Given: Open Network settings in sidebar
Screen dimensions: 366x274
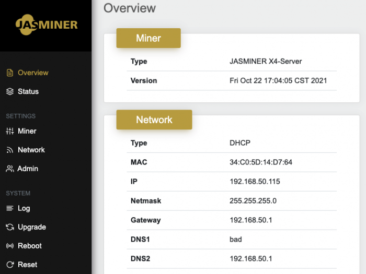Looking at the screenshot, I should pyautogui.click(x=31, y=150).
